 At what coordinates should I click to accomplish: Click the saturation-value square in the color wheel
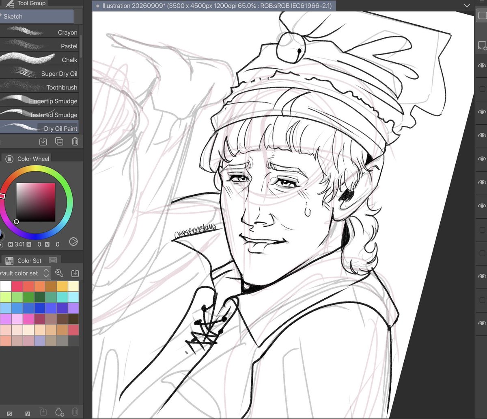[35, 202]
